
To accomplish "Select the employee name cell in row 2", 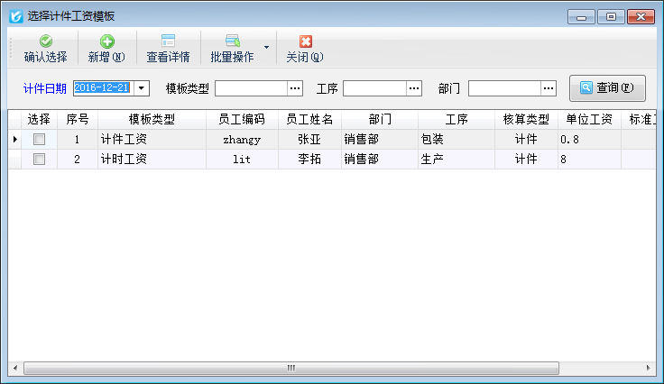I will pyautogui.click(x=309, y=160).
